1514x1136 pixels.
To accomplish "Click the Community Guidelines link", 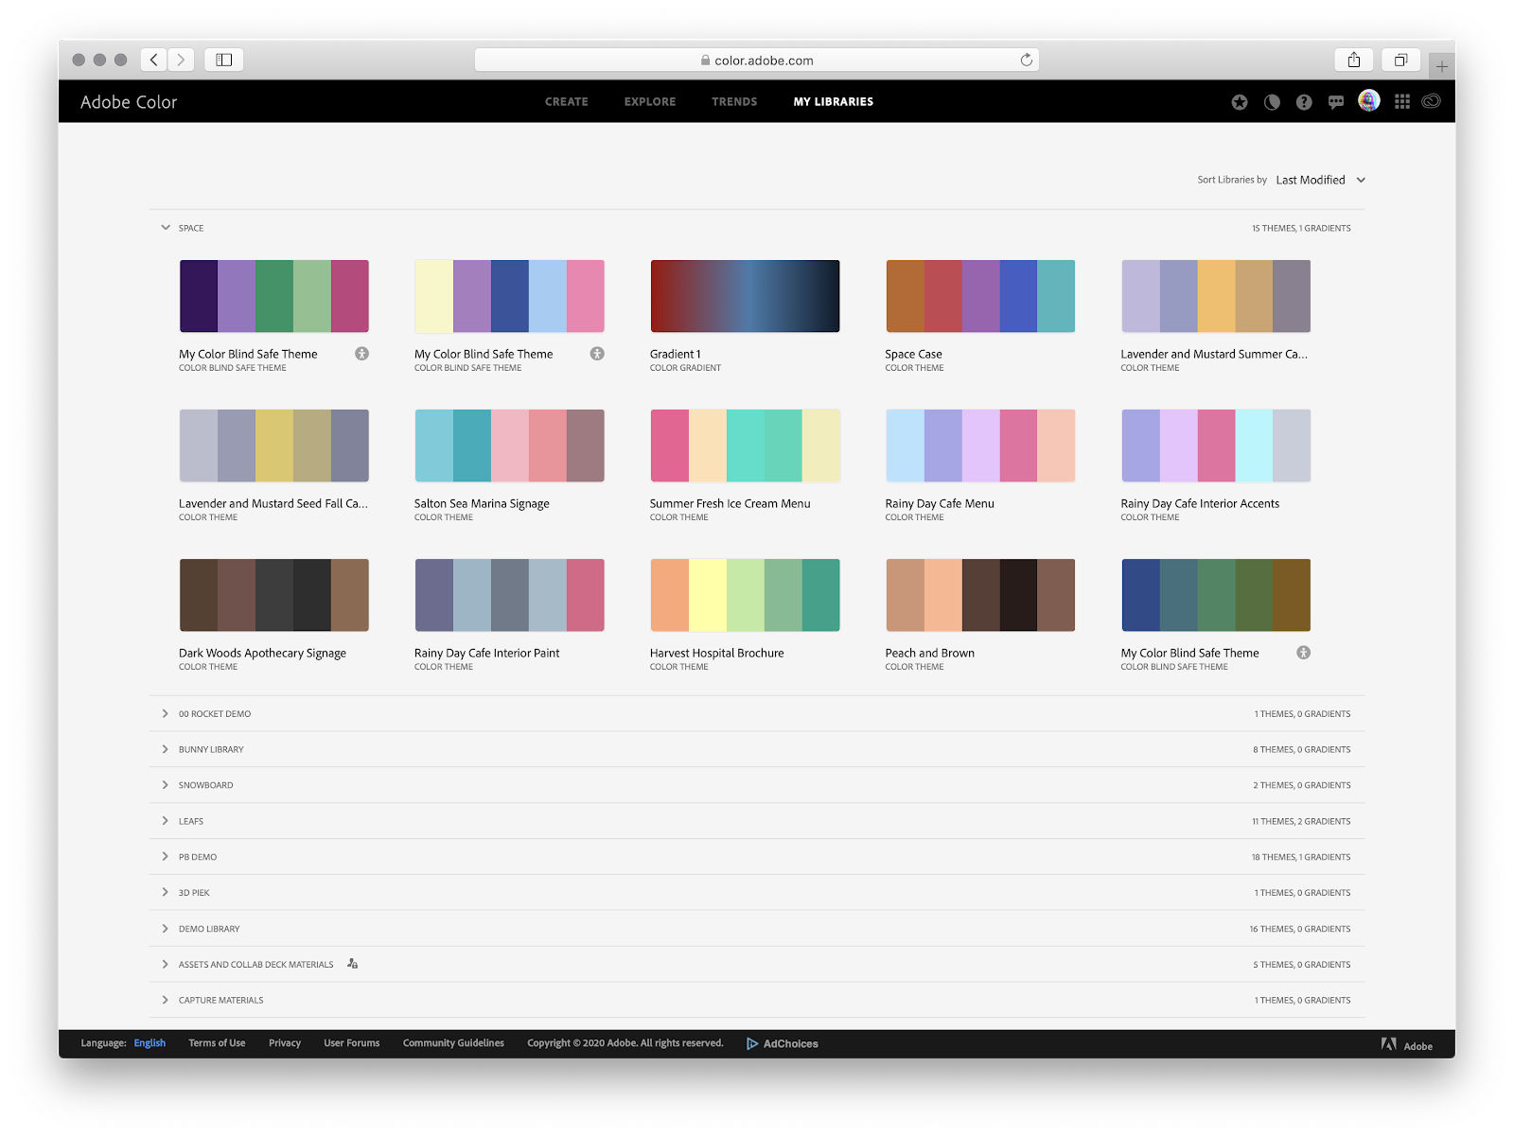I will point(452,1042).
